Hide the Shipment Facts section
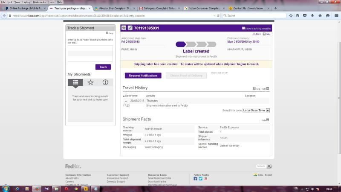 click(265, 120)
